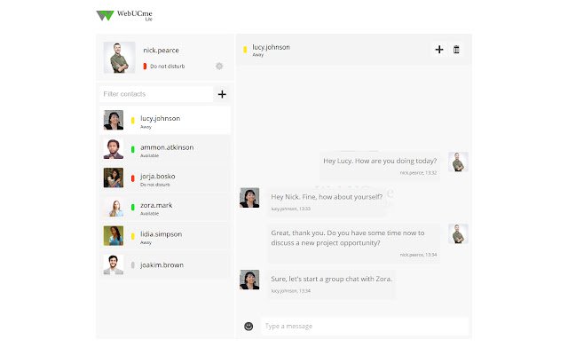
Task: Click yellow Away indicator in chat header
Action: (245, 50)
